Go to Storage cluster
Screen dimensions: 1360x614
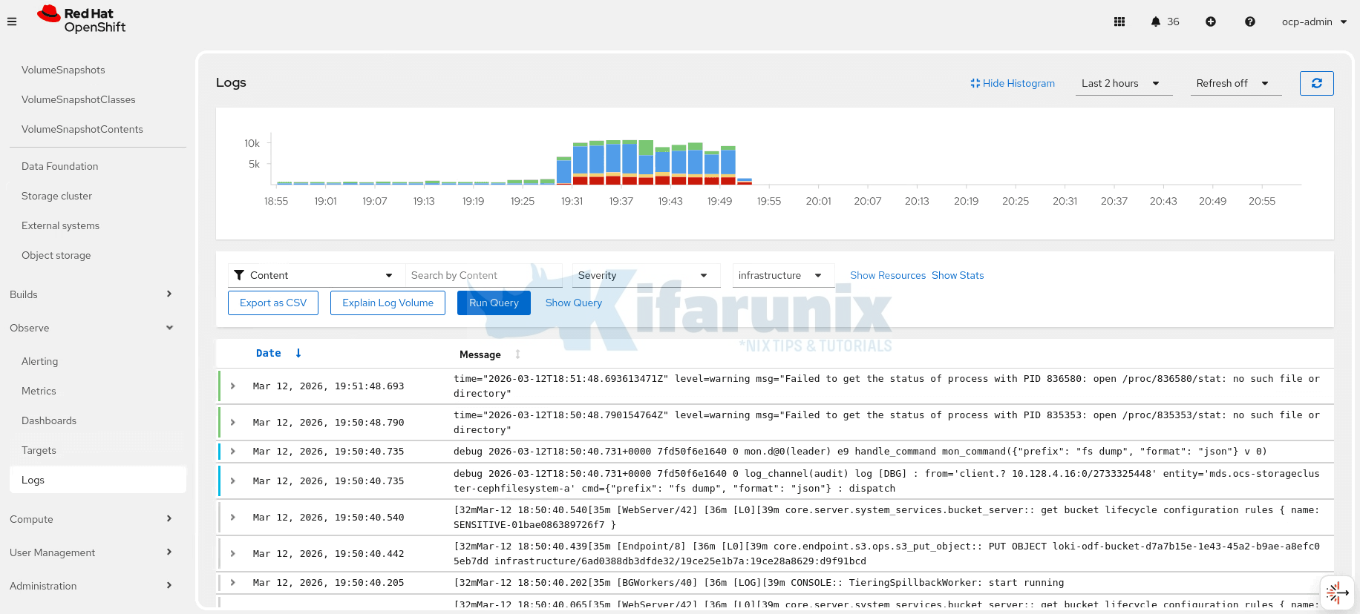(x=57, y=196)
